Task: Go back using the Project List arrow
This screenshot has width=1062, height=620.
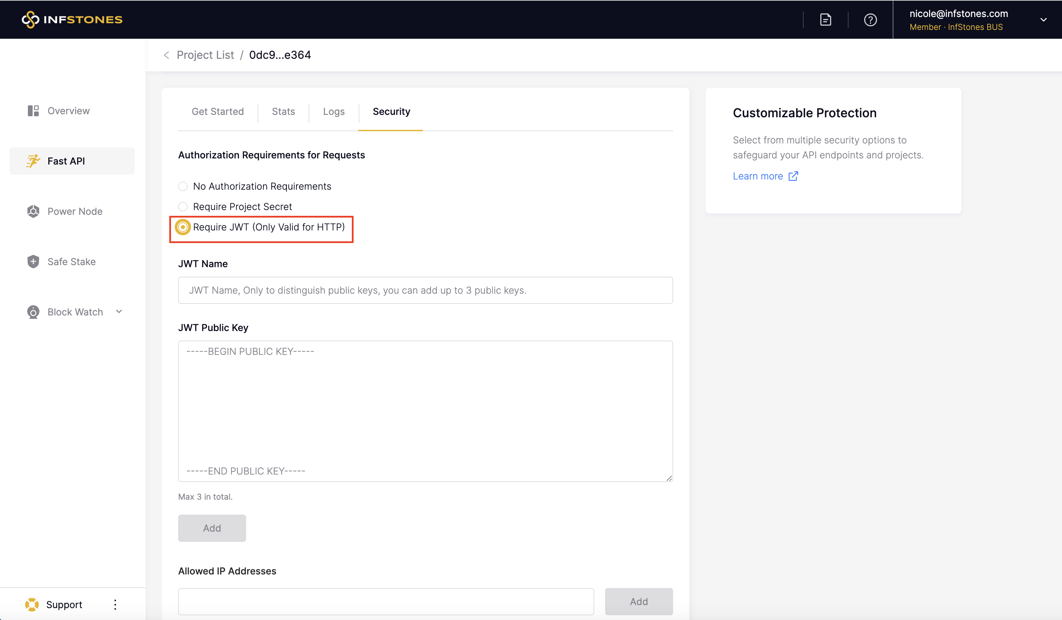Action: (x=167, y=55)
